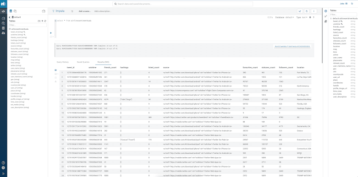Click the history undo icon in top-right corner
Image resolution: width=358 pixels, height=177 pixels.
tap(352, 4)
